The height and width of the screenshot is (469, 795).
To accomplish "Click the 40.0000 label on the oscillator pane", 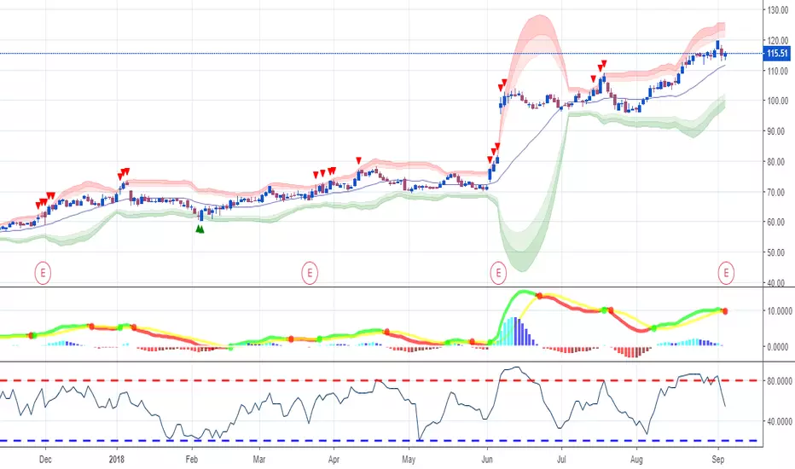I will [x=778, y=421].
